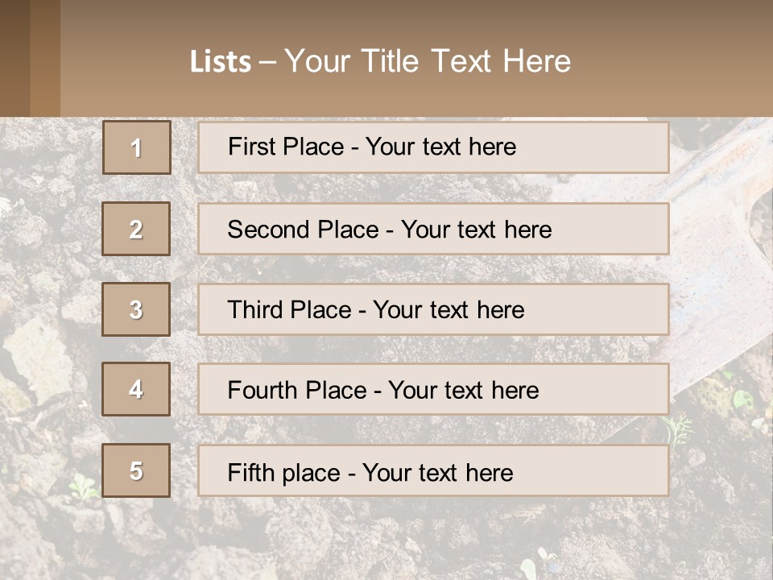Click the small sprout at bottom center of slide

pos(531,562)
